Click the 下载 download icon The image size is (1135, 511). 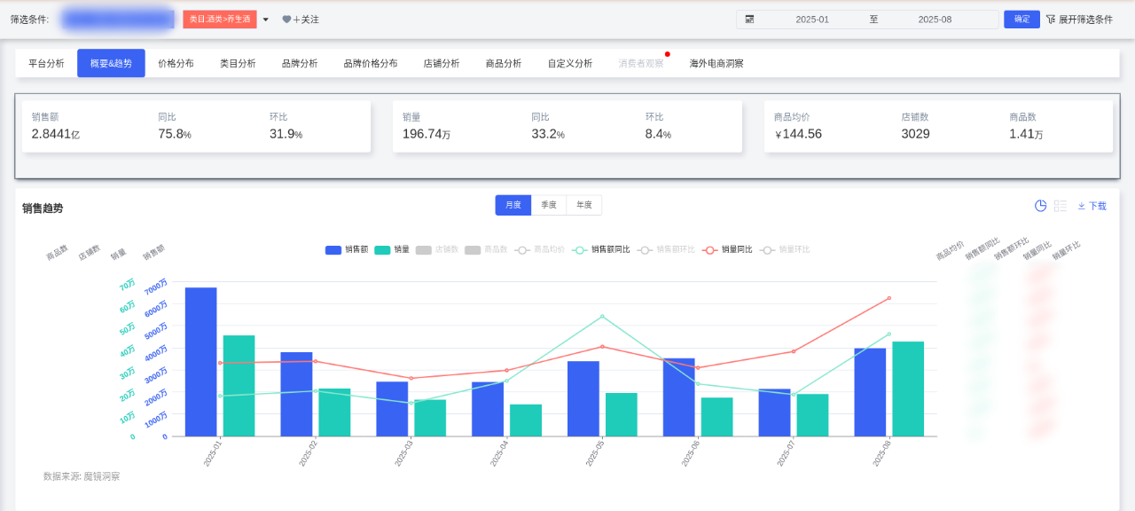click(1082, 206)
